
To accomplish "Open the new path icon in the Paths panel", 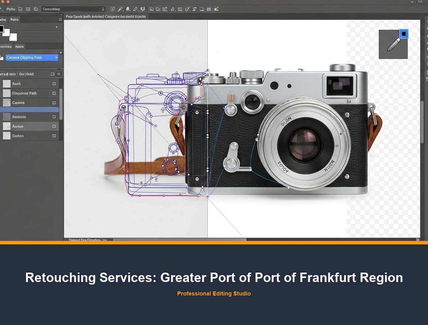I will [52, 74].
